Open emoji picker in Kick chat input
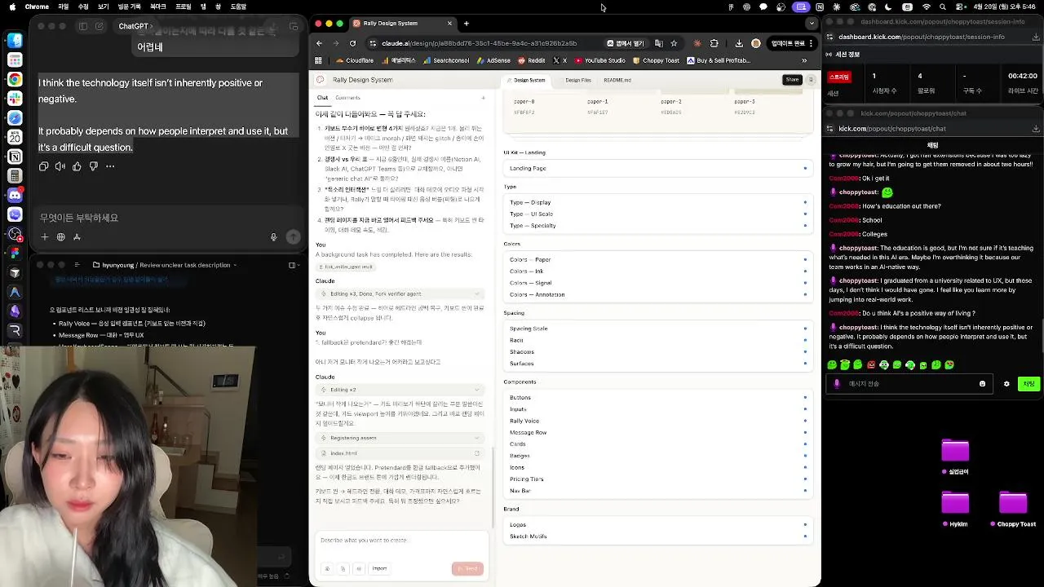The width and height of the screenshot is (1044, 587). pyautogui.click(x=982, y=384)
